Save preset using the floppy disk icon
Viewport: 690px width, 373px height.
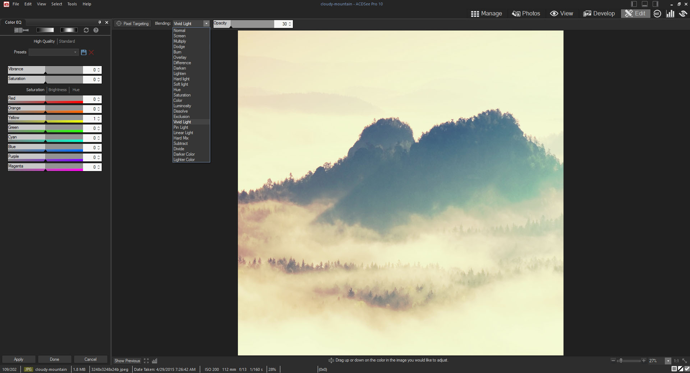click(x=84, y=52)
